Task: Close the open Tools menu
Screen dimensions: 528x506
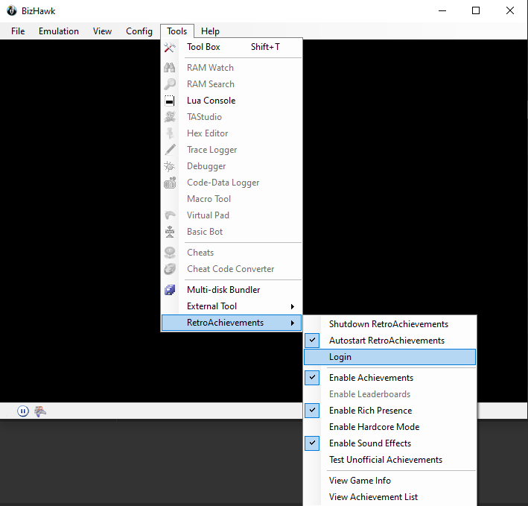Action: pos(177,31)
